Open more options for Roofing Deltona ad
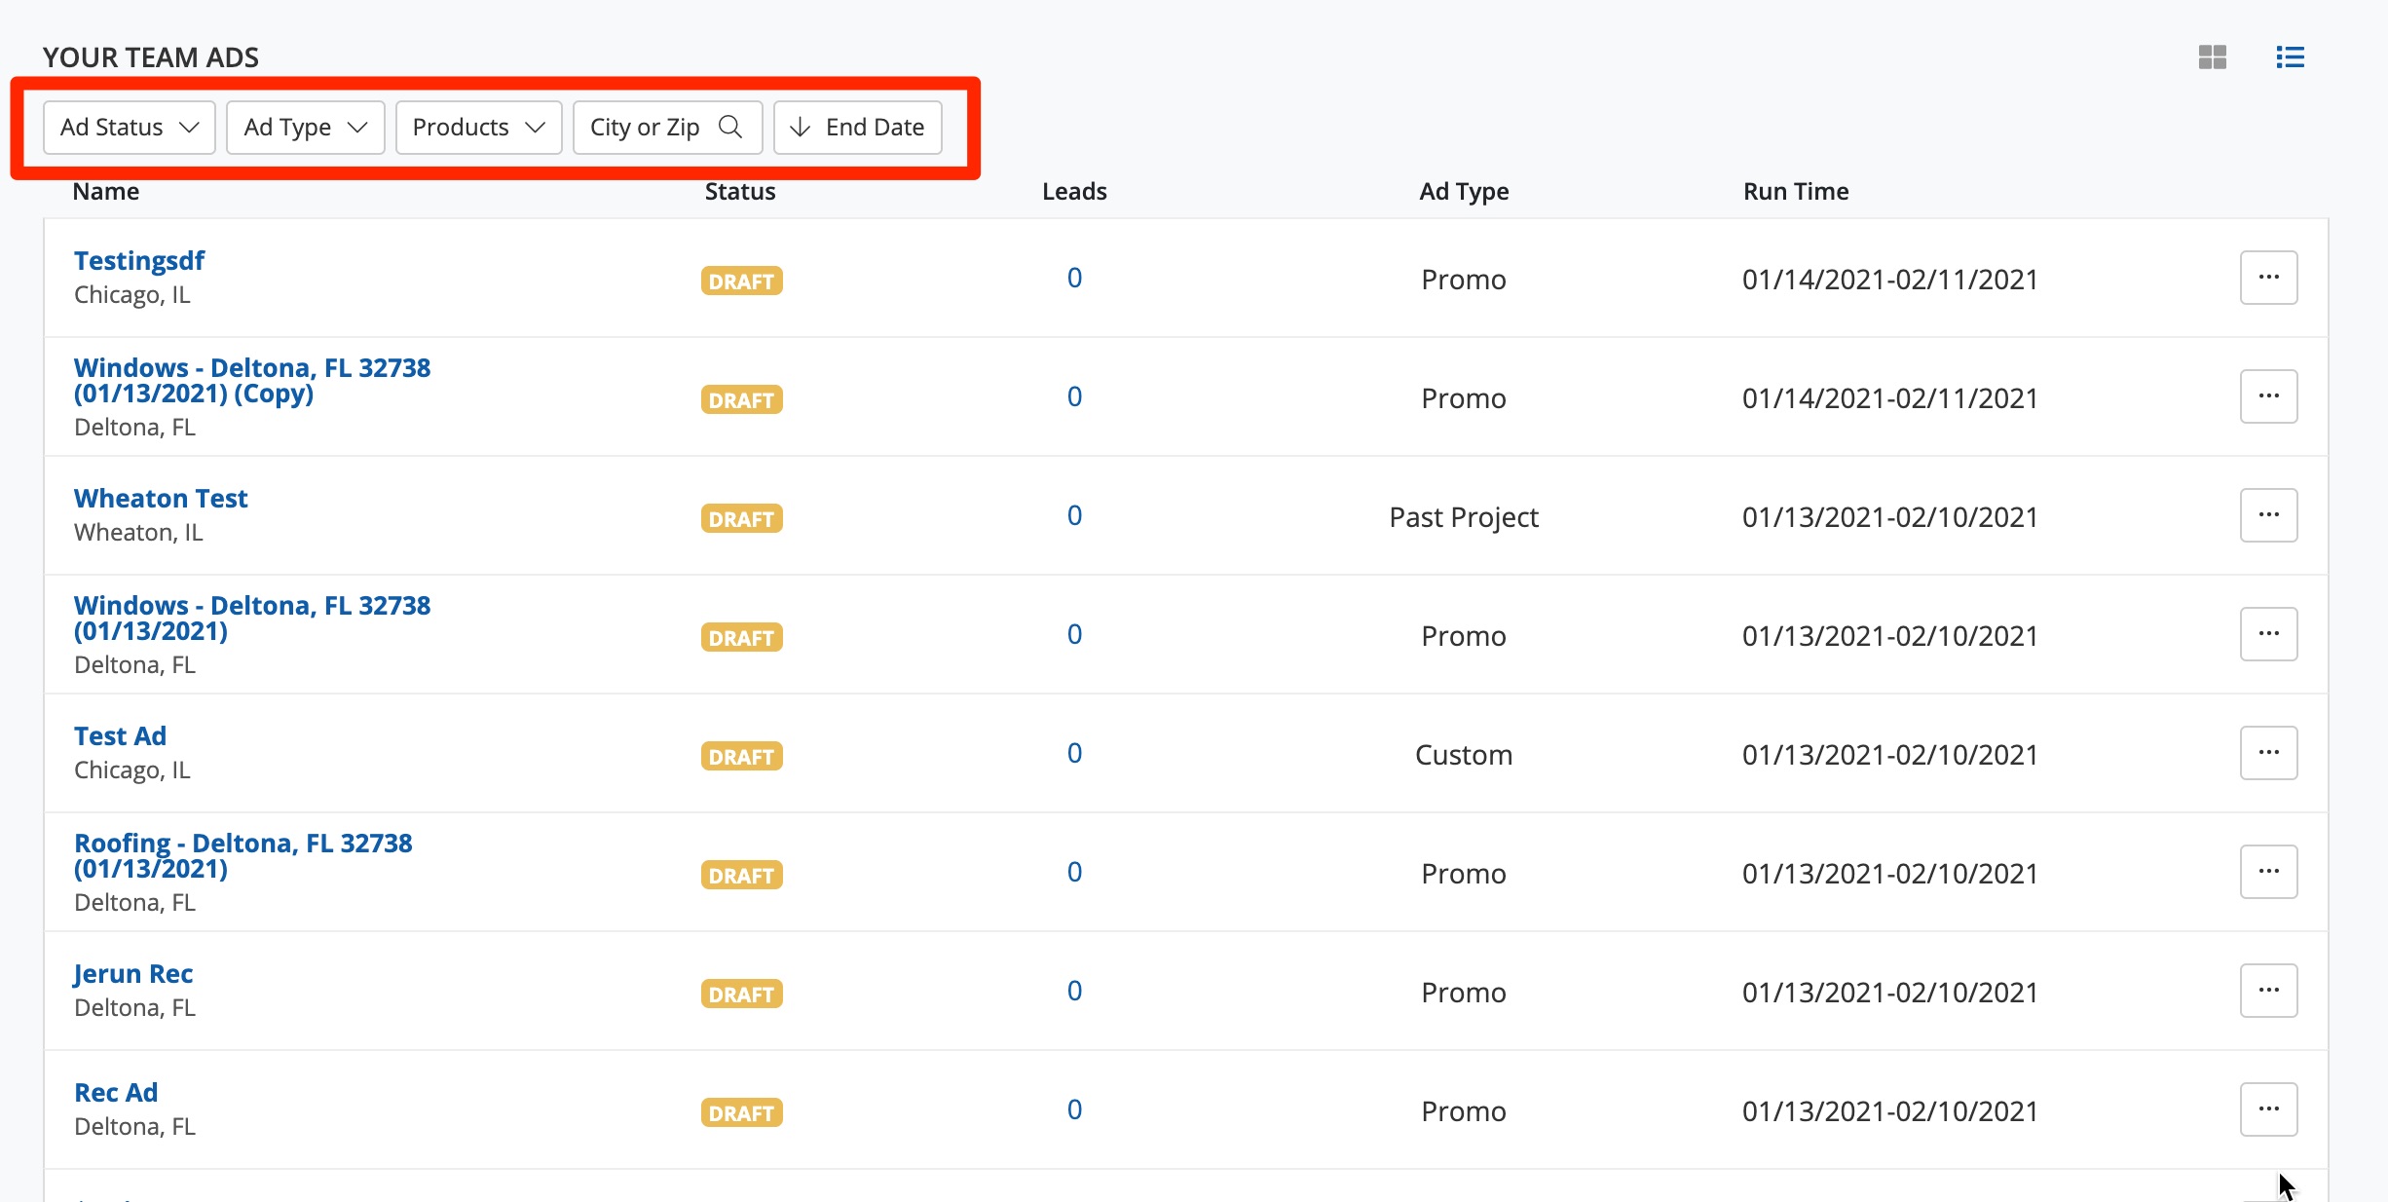The width and height of the screenshot is (2388, 1202). click(x=2268, y=872)
